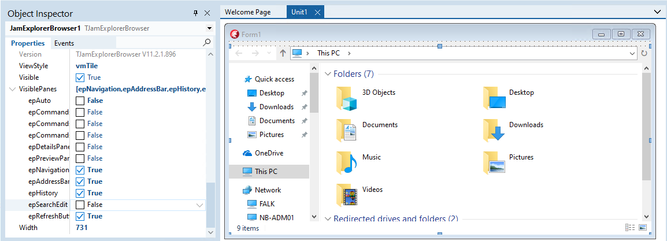Viewport: 667px width, 241px height.
Task: Switch file view to large thumbnails icon
Action: 642,228
